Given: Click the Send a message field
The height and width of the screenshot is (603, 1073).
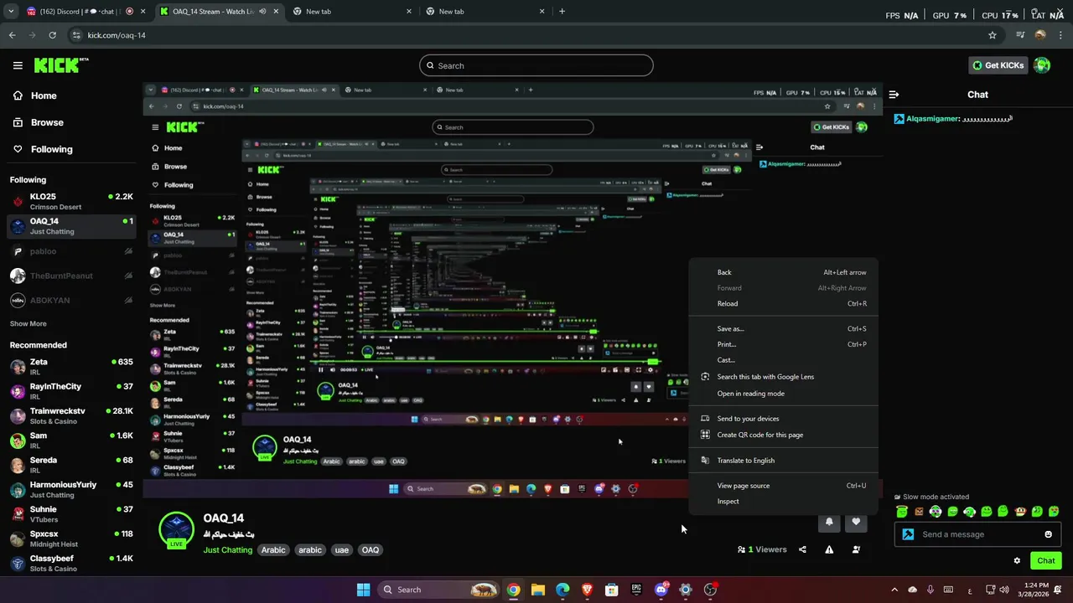Looking at the screenshot, I should coord(977,534).
